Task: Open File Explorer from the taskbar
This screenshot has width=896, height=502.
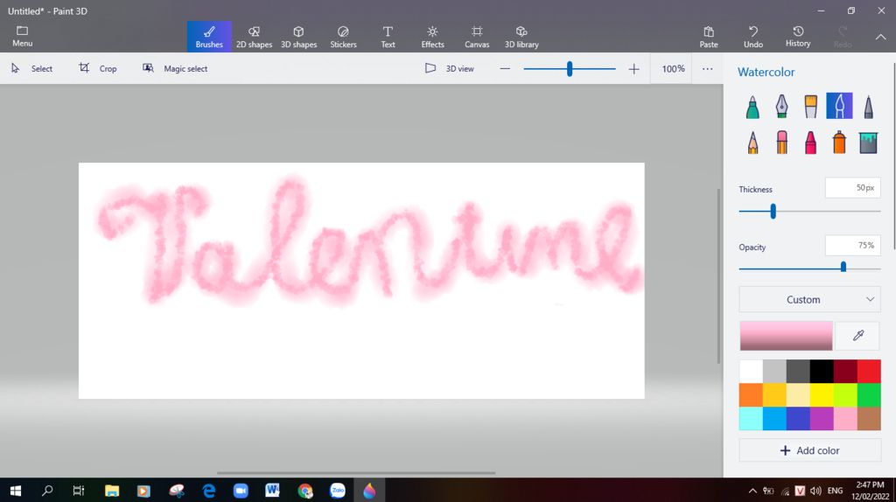Action: [112, 491]
